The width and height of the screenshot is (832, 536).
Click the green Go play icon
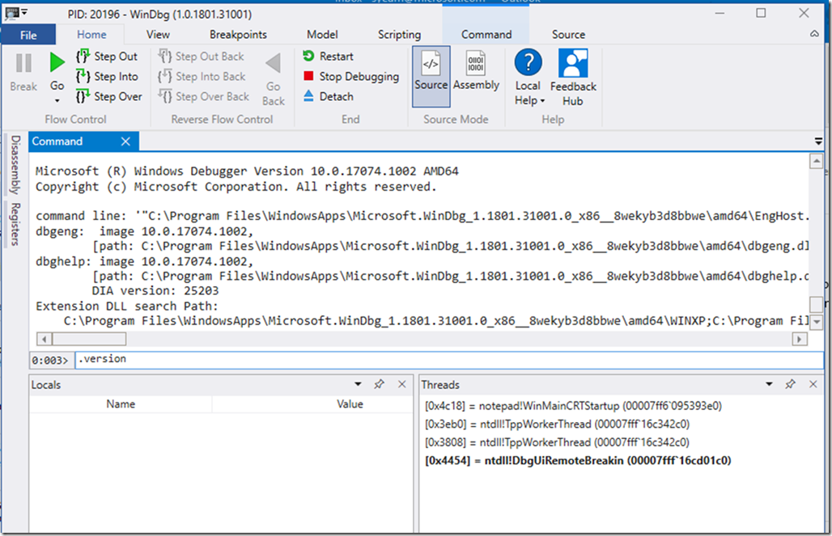pyautogui.click(x=57, y=63)
